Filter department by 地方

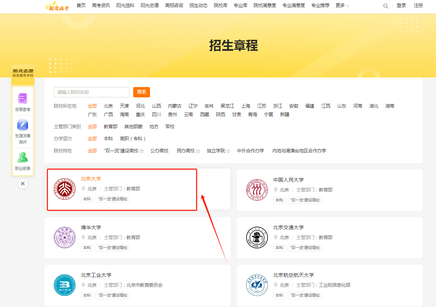click(154, 126)
